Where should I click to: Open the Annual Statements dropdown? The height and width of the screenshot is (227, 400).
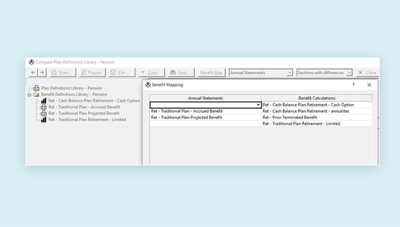(x=261, y=73)
